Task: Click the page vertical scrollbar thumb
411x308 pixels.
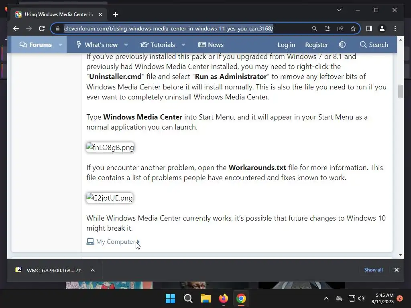Action: pos(400,91)
